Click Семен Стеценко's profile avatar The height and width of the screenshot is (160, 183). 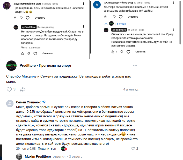(x=10, y=104)
